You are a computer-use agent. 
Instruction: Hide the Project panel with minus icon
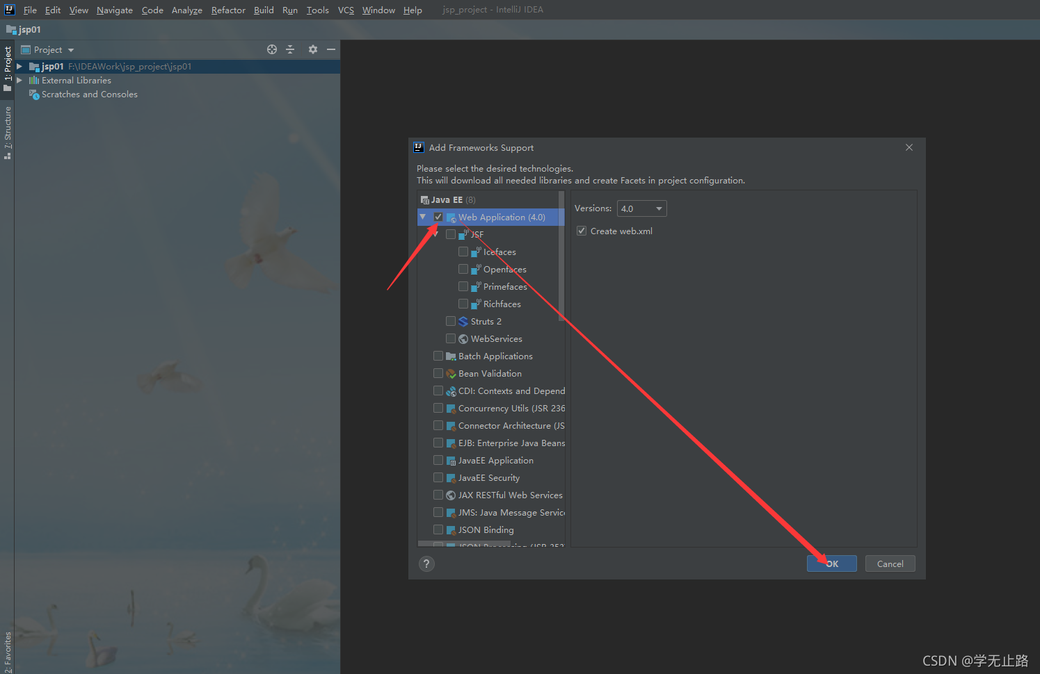tap(331, 49)
